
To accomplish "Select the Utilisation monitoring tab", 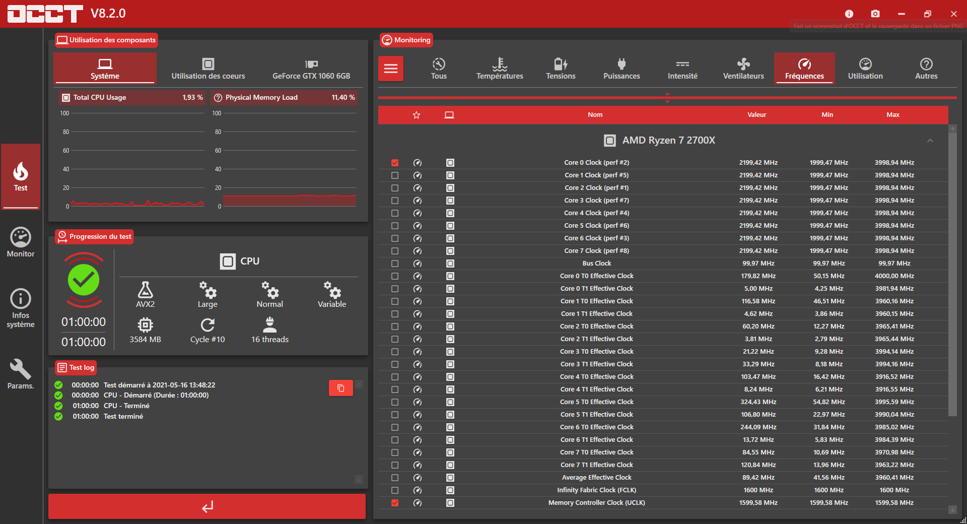I will (x=865, y=69).
